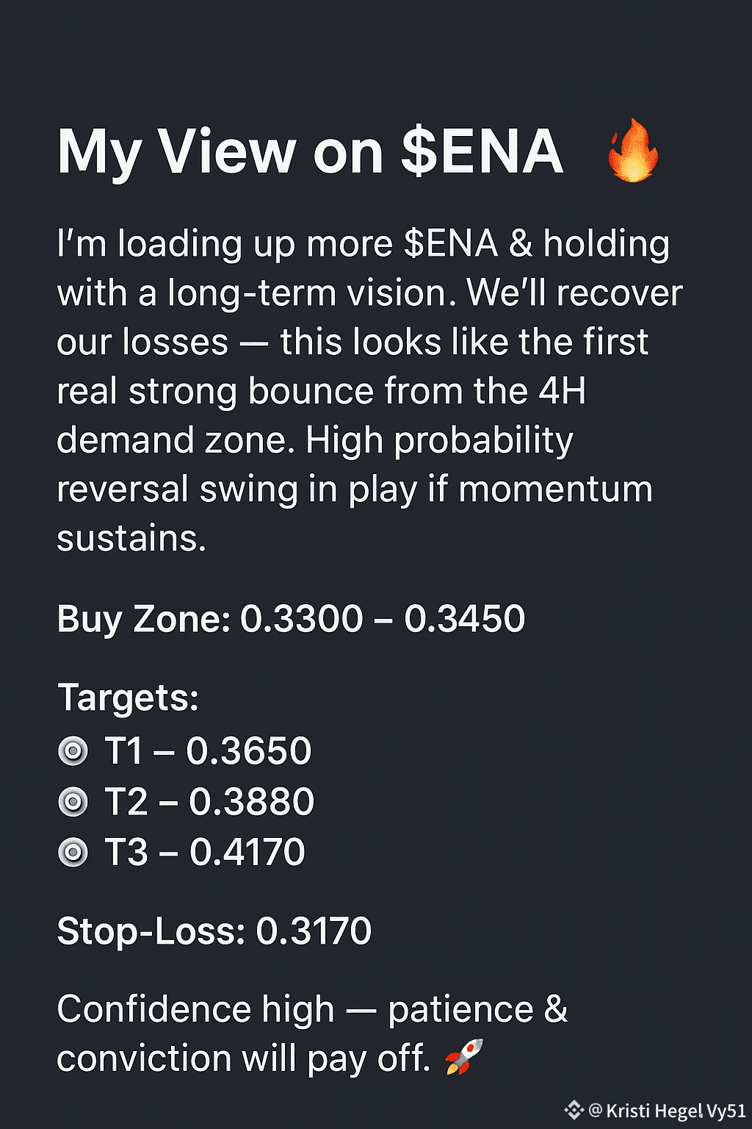The image size is (752, 1129).
Task: Click the $ENA ticker in the paragraph
Action: click(x=451, y=244)
